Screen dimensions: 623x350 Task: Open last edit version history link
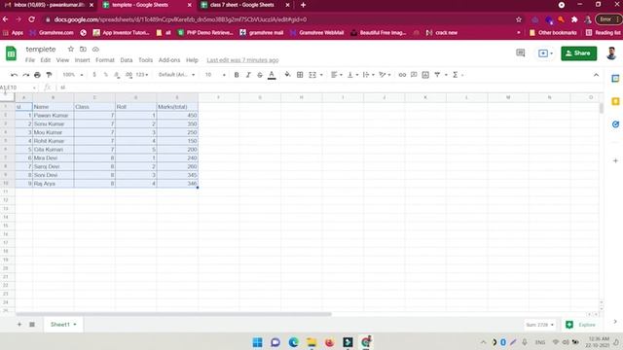click(x=242, y=60)
